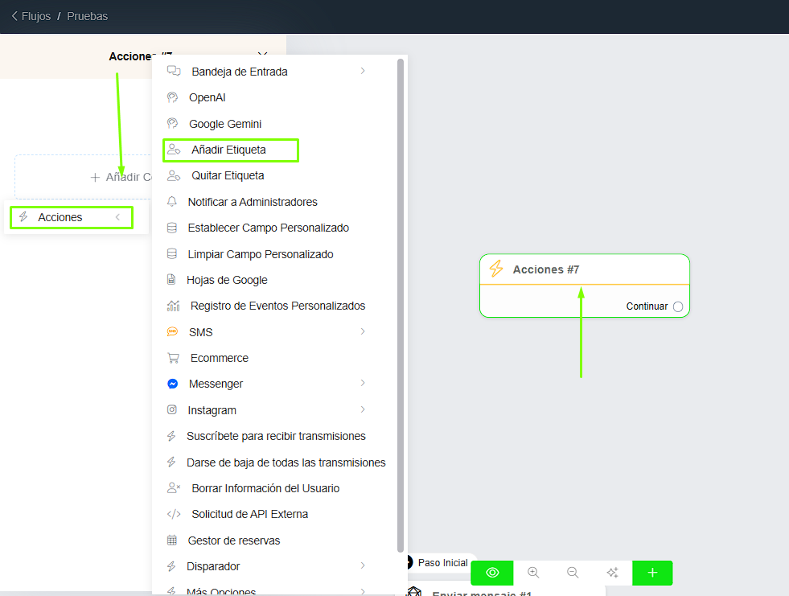This screenshot has height=596, width=789.
Task: Go back to Flujos breadcrumb link
Action: pos(31,16)
